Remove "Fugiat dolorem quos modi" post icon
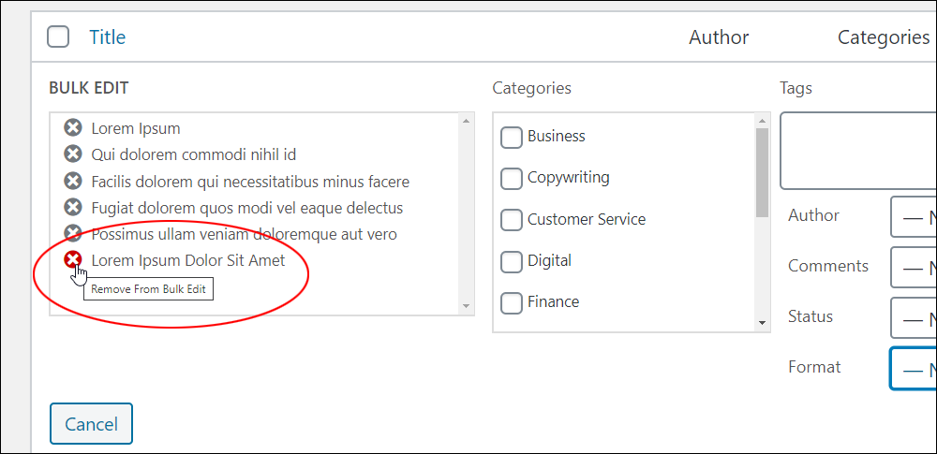Screen dimensions: 937x454 point(72,207)
